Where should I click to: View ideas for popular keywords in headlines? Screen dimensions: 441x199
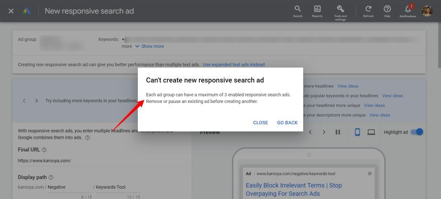pyautogui.click(x=392, y=96)
